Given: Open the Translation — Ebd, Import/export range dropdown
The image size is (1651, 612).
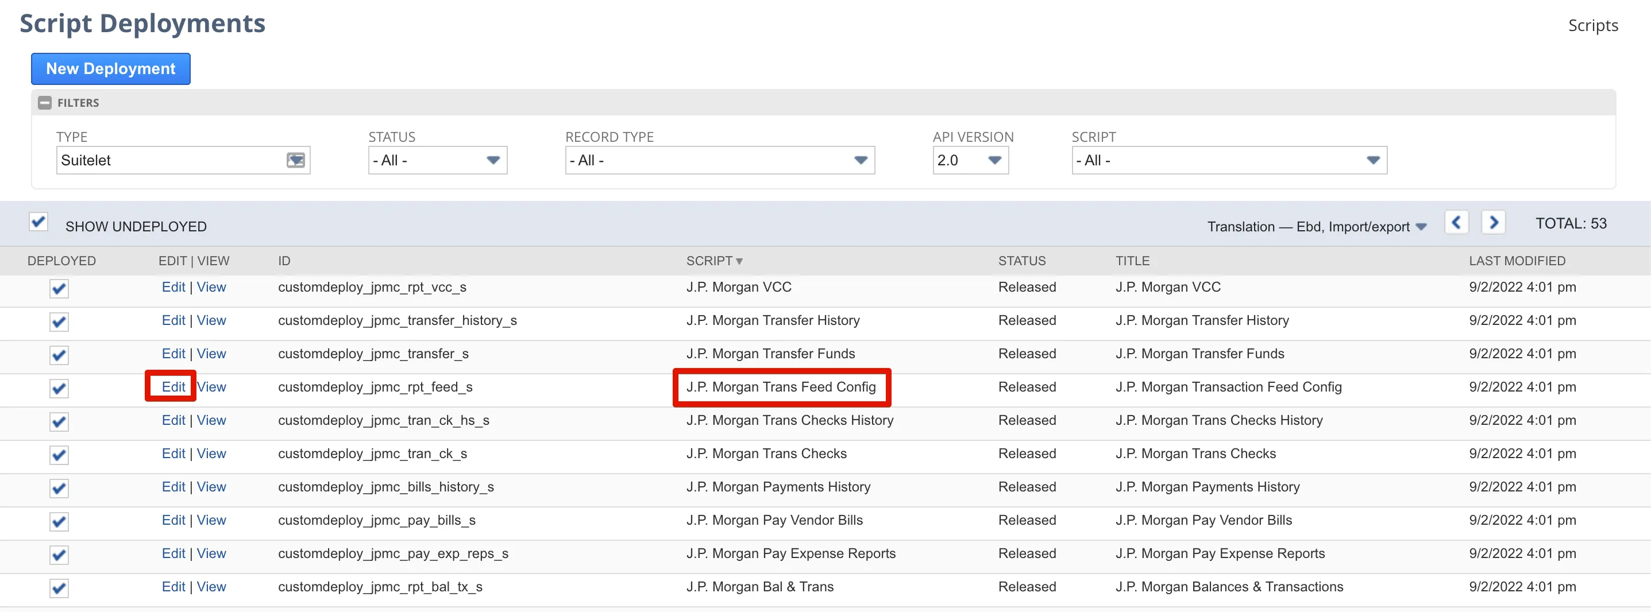Looking at the screenshot, I should pos(1317,227).
